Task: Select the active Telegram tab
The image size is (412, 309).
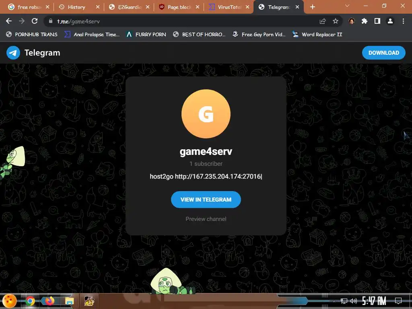Action: tap(278, 7)
